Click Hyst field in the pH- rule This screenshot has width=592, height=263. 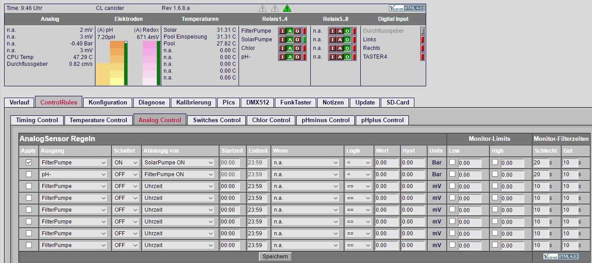[x=413, y=174]
